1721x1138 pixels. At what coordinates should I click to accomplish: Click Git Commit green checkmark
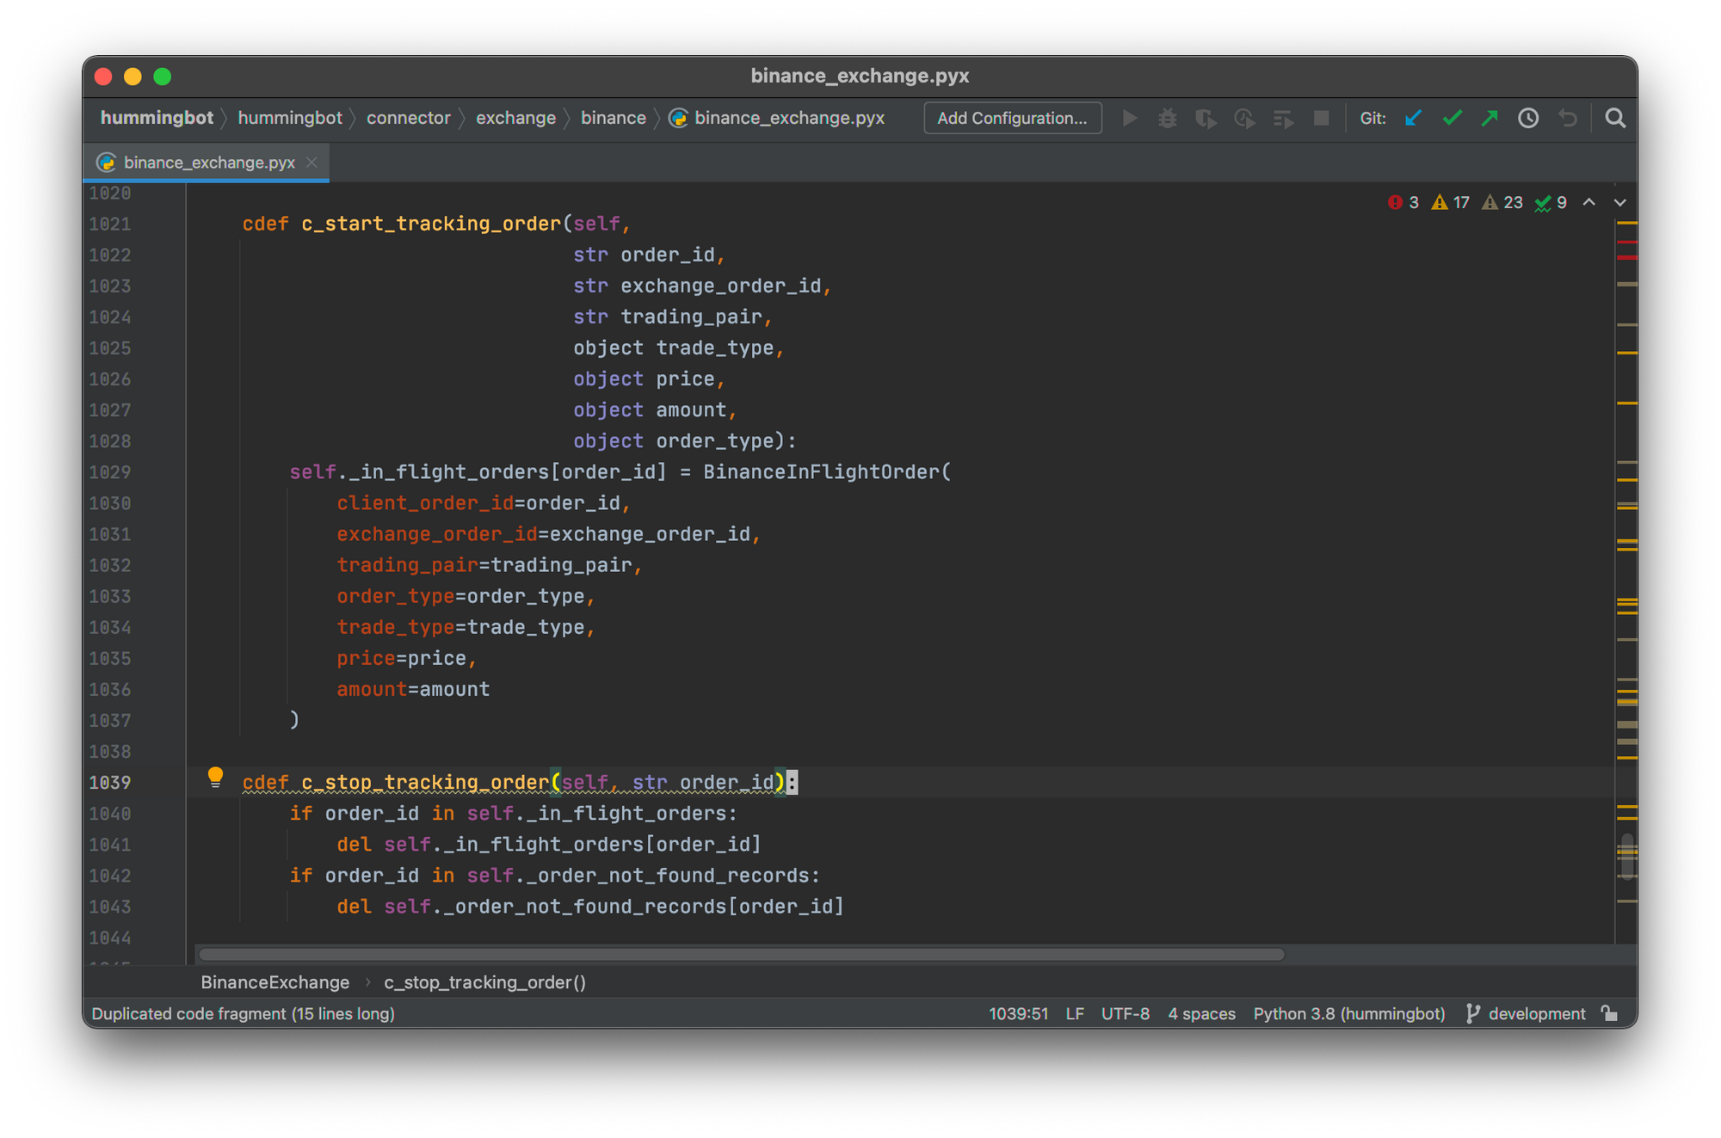[1452, 118]
